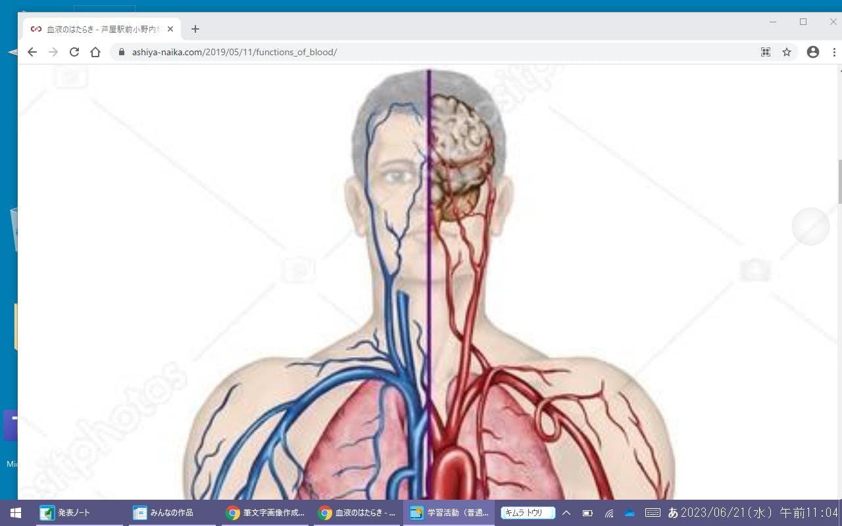Click the anatomy illustration of blood vessels
Viewport: 842px width, 526px height.
428,296
